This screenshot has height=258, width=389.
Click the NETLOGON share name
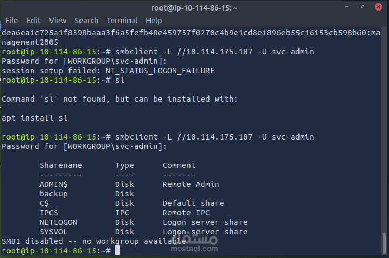point(58,222)
